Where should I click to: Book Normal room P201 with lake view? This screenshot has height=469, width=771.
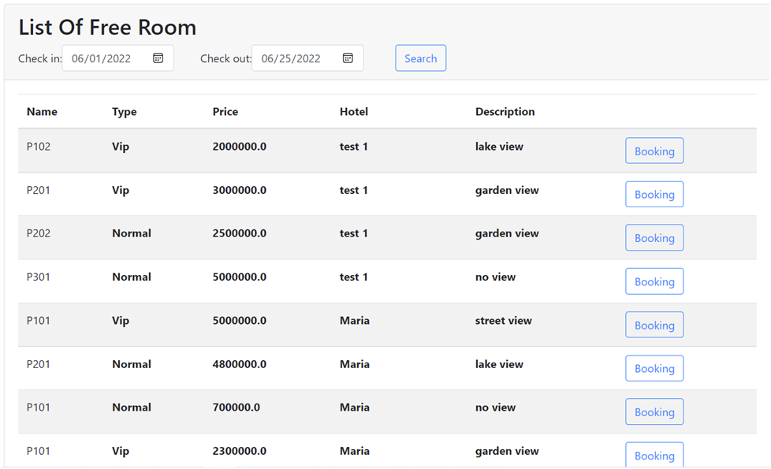coord(654,368)
